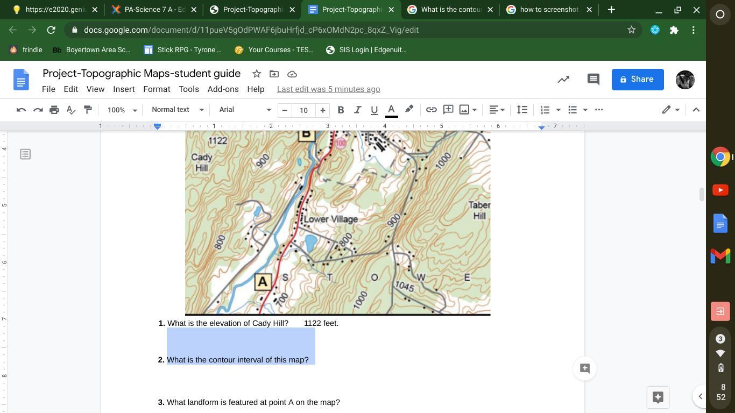Image resolution: width=735 pixels, height=413 pixels.
Task: Click the Undo icon in toolbar
Action: (x=21, y=110)
